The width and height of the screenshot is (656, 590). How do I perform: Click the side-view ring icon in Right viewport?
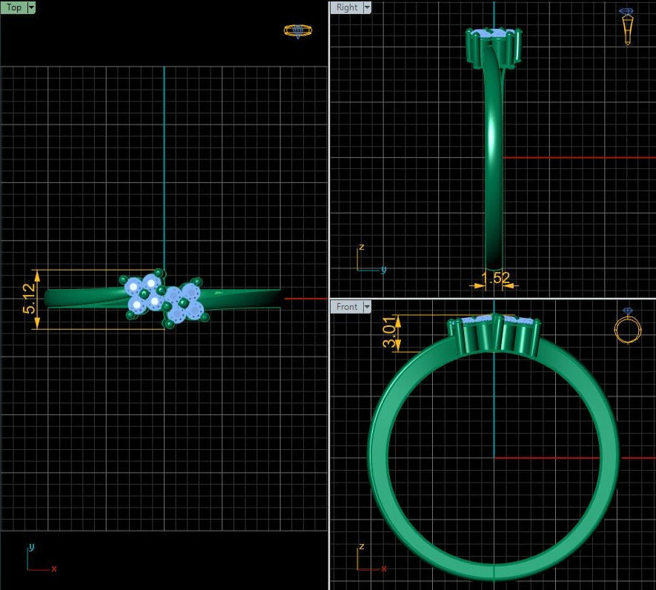[x=626, y=27]
